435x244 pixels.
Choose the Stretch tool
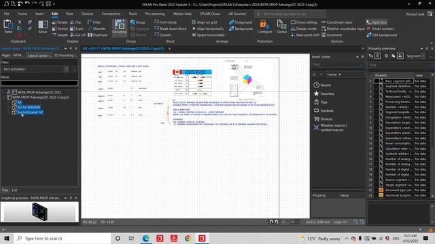point(60,28)
